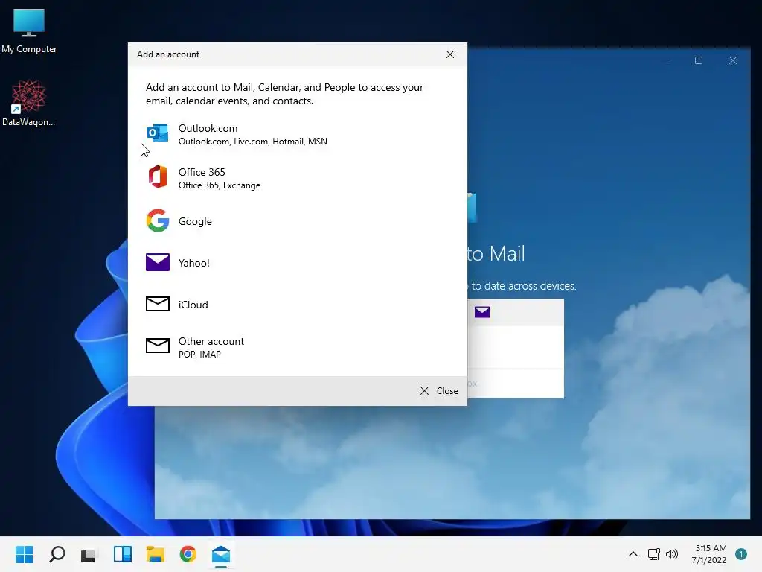Viewport: 762px width, 572px height.
Task: Open My Computer desktop icon
Action: (x=29, y=31)
